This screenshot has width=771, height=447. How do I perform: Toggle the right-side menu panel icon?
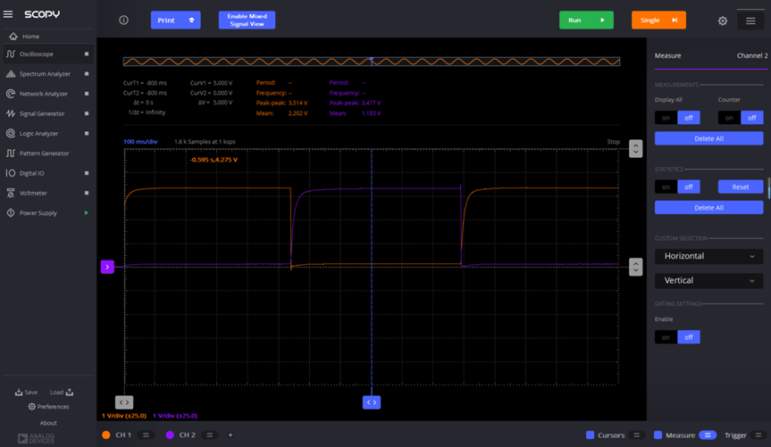pos(750,21)
